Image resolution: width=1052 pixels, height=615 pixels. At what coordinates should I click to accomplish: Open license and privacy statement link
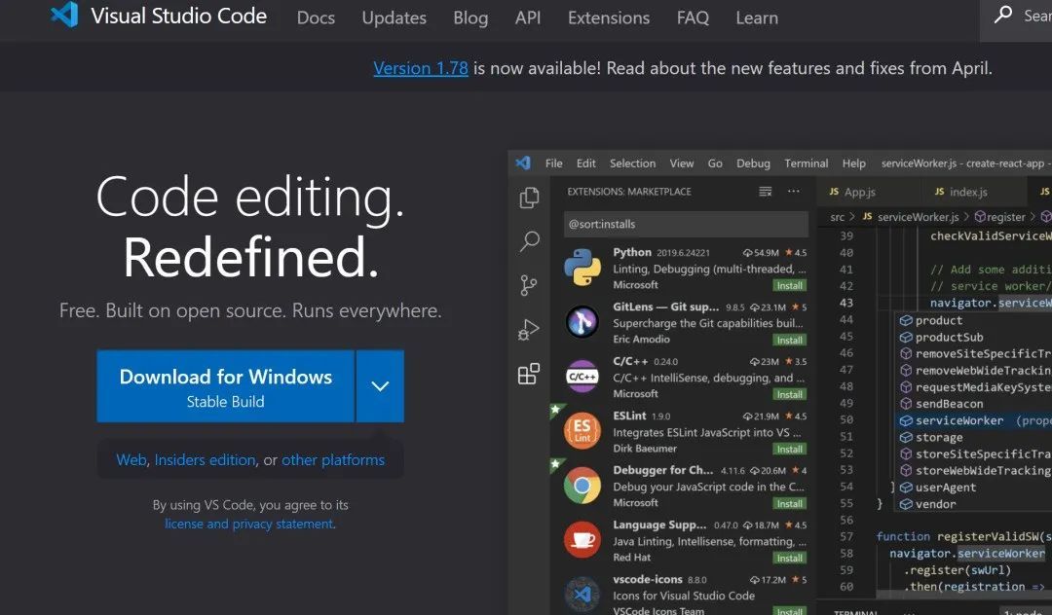pos(249,524)
